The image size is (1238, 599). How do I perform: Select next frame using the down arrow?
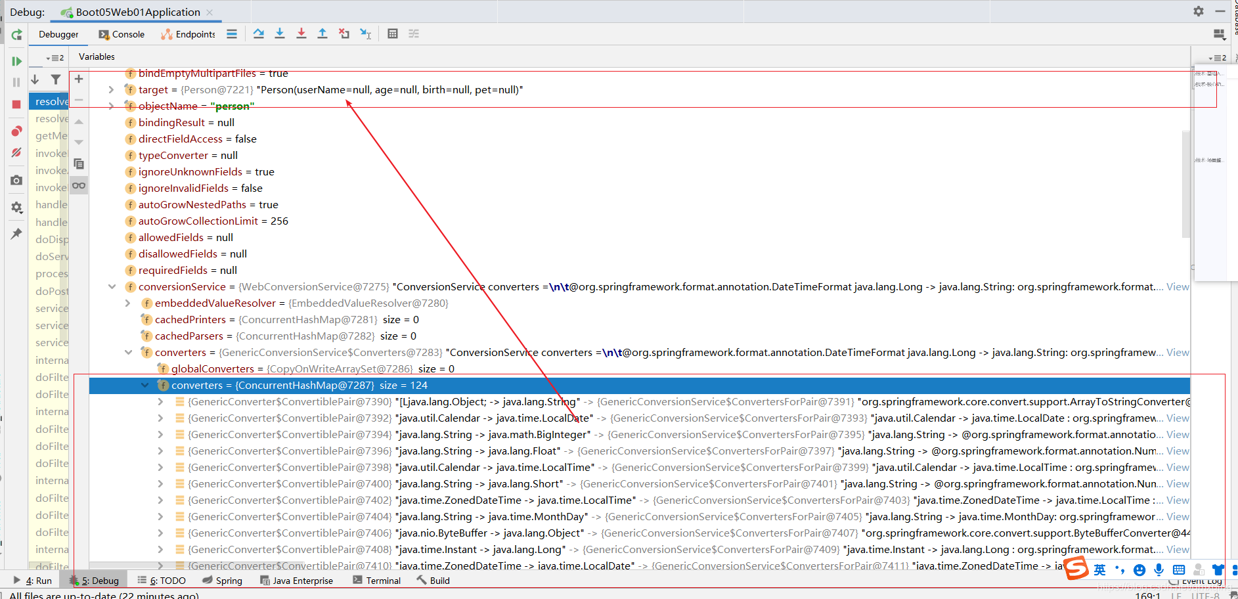click(x=35, y=79)
